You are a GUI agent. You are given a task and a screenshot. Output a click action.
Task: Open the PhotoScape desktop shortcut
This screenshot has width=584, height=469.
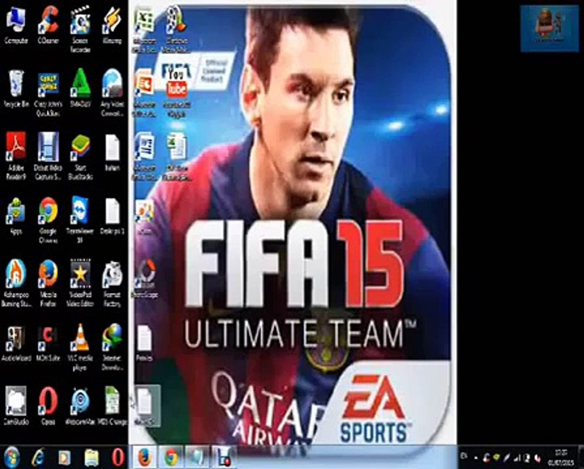click(x=145, y=279)
